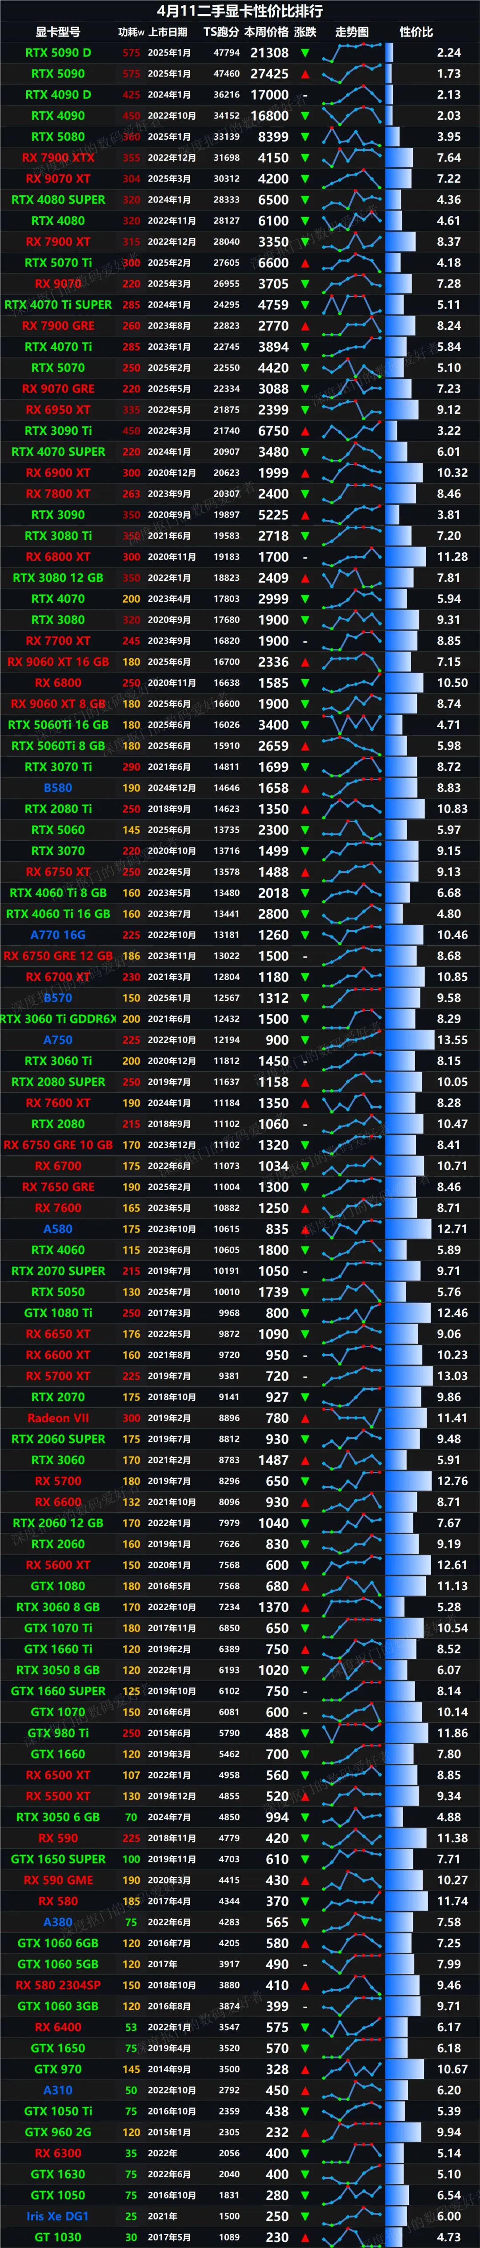Select the RX 9070 GRE model name
This screenshot has width=480, height=2248.
58,389
